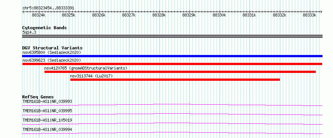Click the chr5:88323454..88333391 coordinate label

click(x=48, y=8)
